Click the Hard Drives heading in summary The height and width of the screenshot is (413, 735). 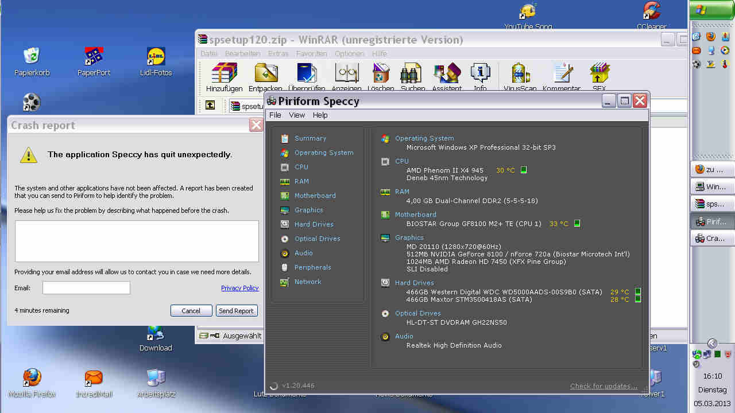pos(415,283)
